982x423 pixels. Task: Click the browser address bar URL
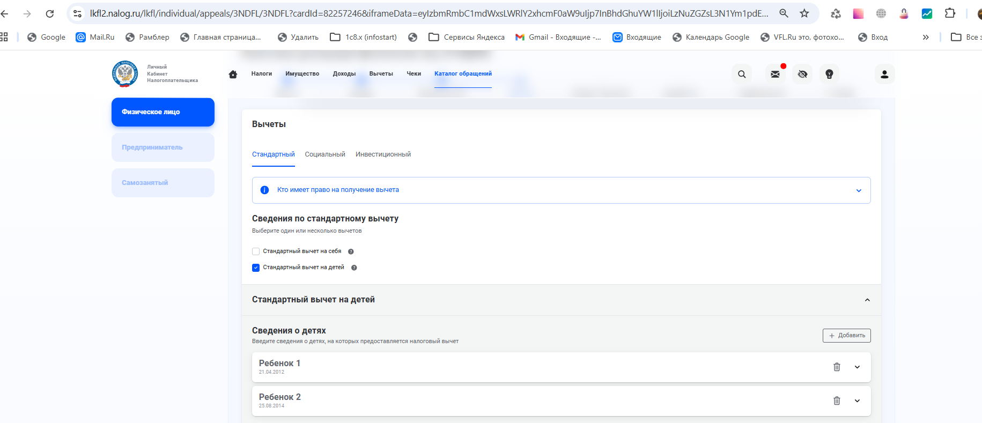(x=429, y=13)
